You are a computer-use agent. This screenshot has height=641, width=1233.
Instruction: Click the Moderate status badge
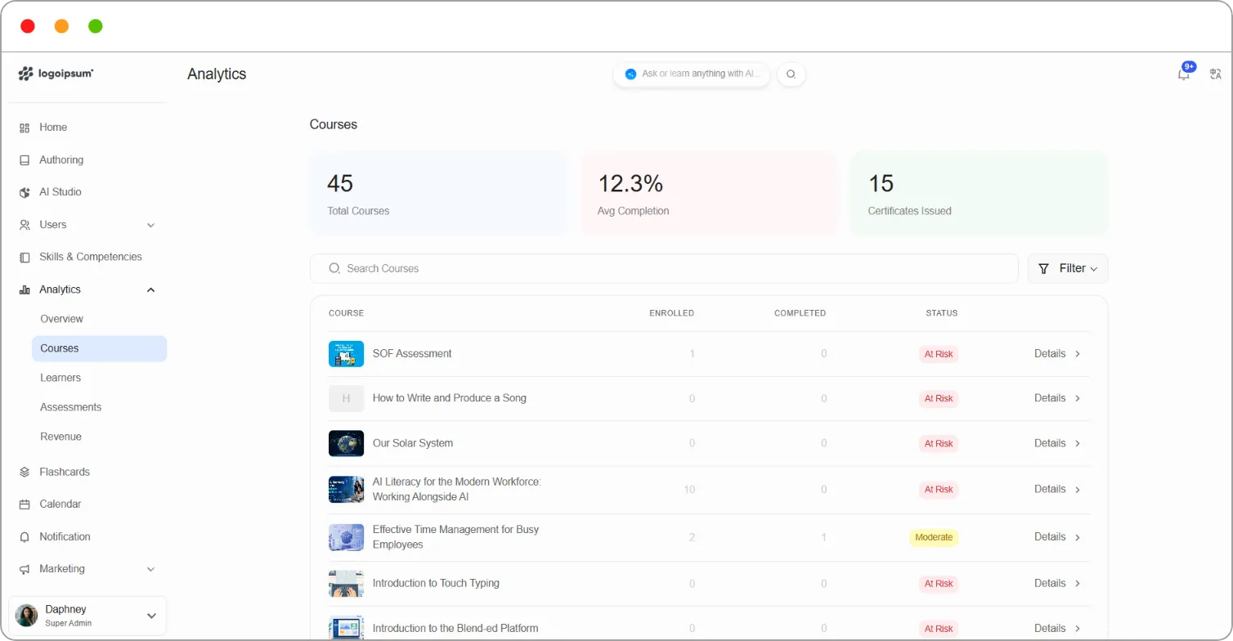pyautogui.click(x=934, y=538)
